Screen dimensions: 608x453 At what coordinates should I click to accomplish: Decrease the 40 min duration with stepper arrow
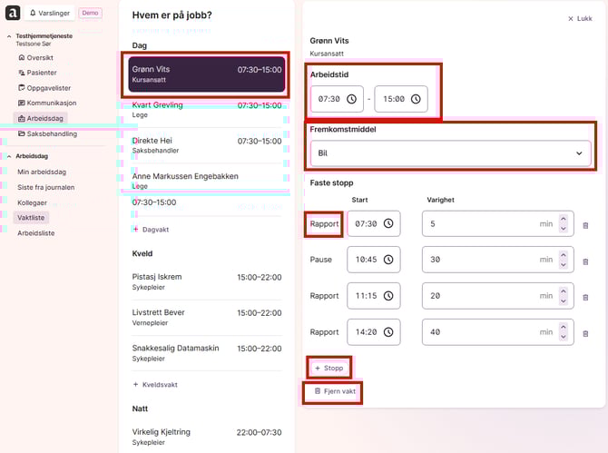[x=563, y=337]
